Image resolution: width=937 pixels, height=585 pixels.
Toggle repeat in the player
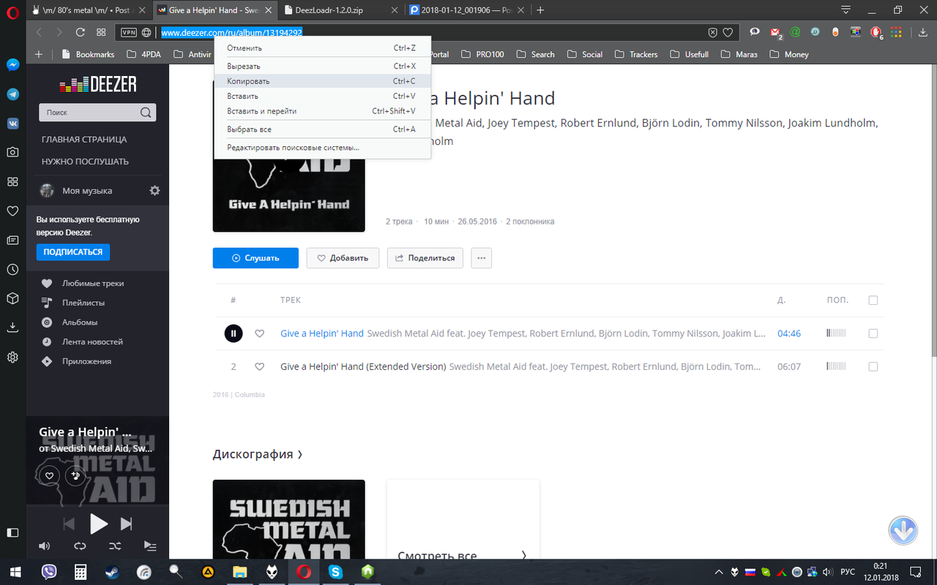80,546
